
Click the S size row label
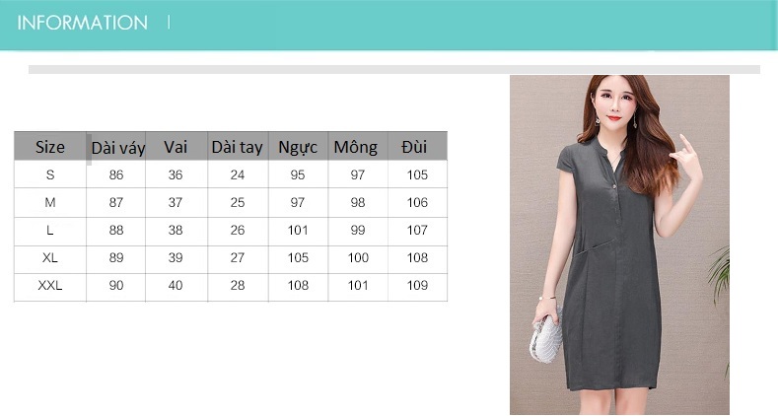click(x=50, y=174)
